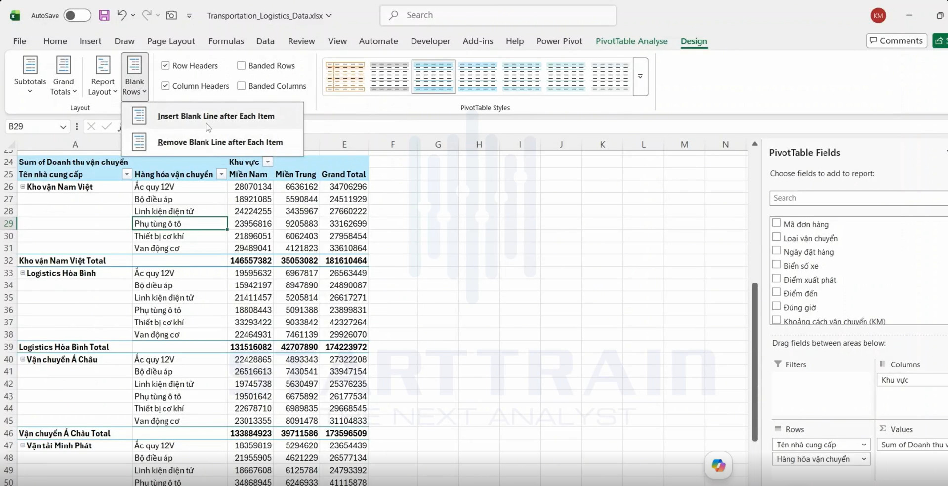This screenshot has height=486, width=948.
Task: Click the Redo arrow icon
Action: tap(147, 15)
